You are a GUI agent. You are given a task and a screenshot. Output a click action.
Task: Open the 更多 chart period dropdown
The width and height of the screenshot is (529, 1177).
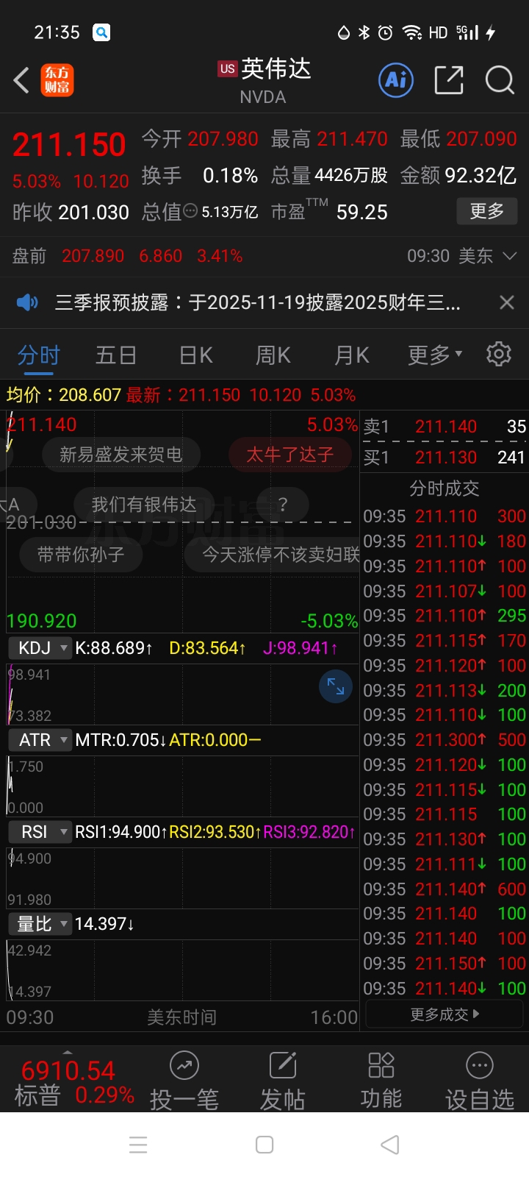pyautogui.click(x=435, y=355)
